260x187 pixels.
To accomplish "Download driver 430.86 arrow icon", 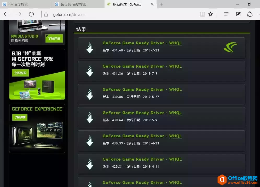I will 90,94.
